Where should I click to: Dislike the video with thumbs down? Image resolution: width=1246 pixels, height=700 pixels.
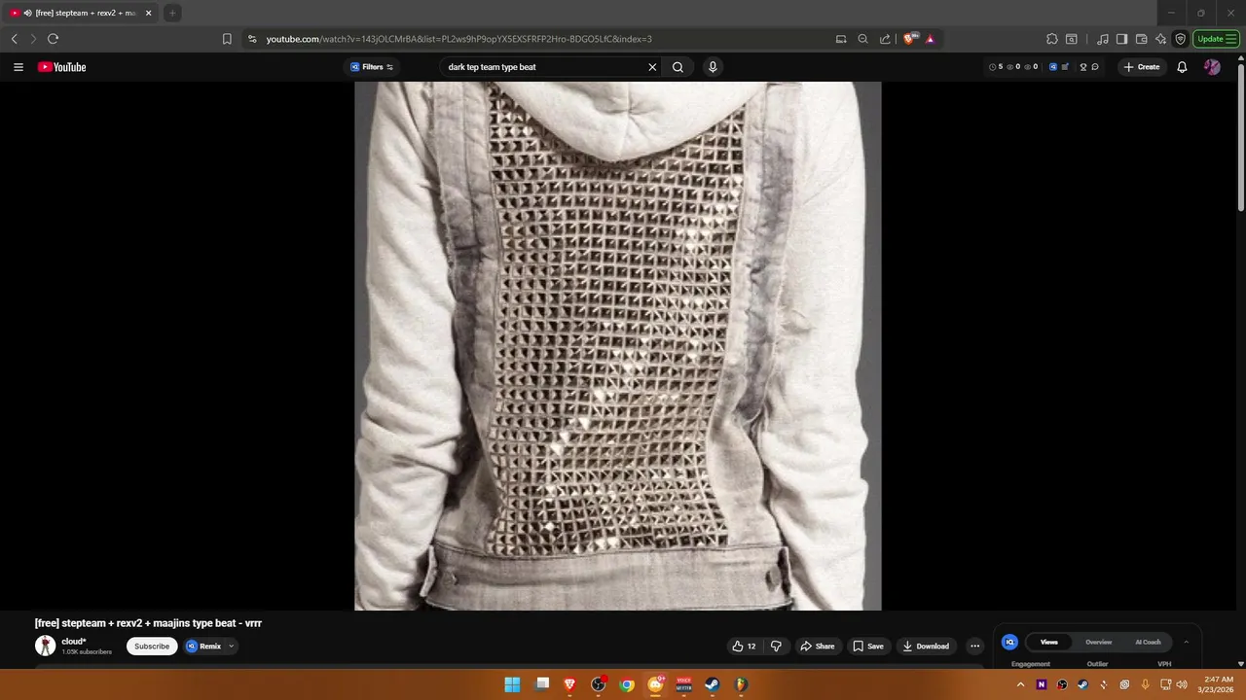[x=776, y=647]
